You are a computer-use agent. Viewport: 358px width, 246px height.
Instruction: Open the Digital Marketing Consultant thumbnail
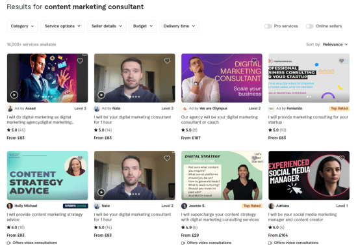pyautogui.click(x=222, y=78)
